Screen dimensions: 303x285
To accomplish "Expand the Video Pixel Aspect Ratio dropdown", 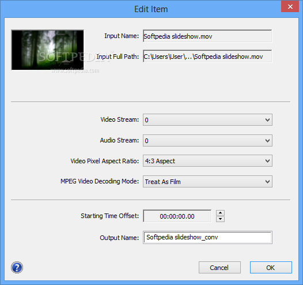I will pyautogui.click(x=207, y=161).
